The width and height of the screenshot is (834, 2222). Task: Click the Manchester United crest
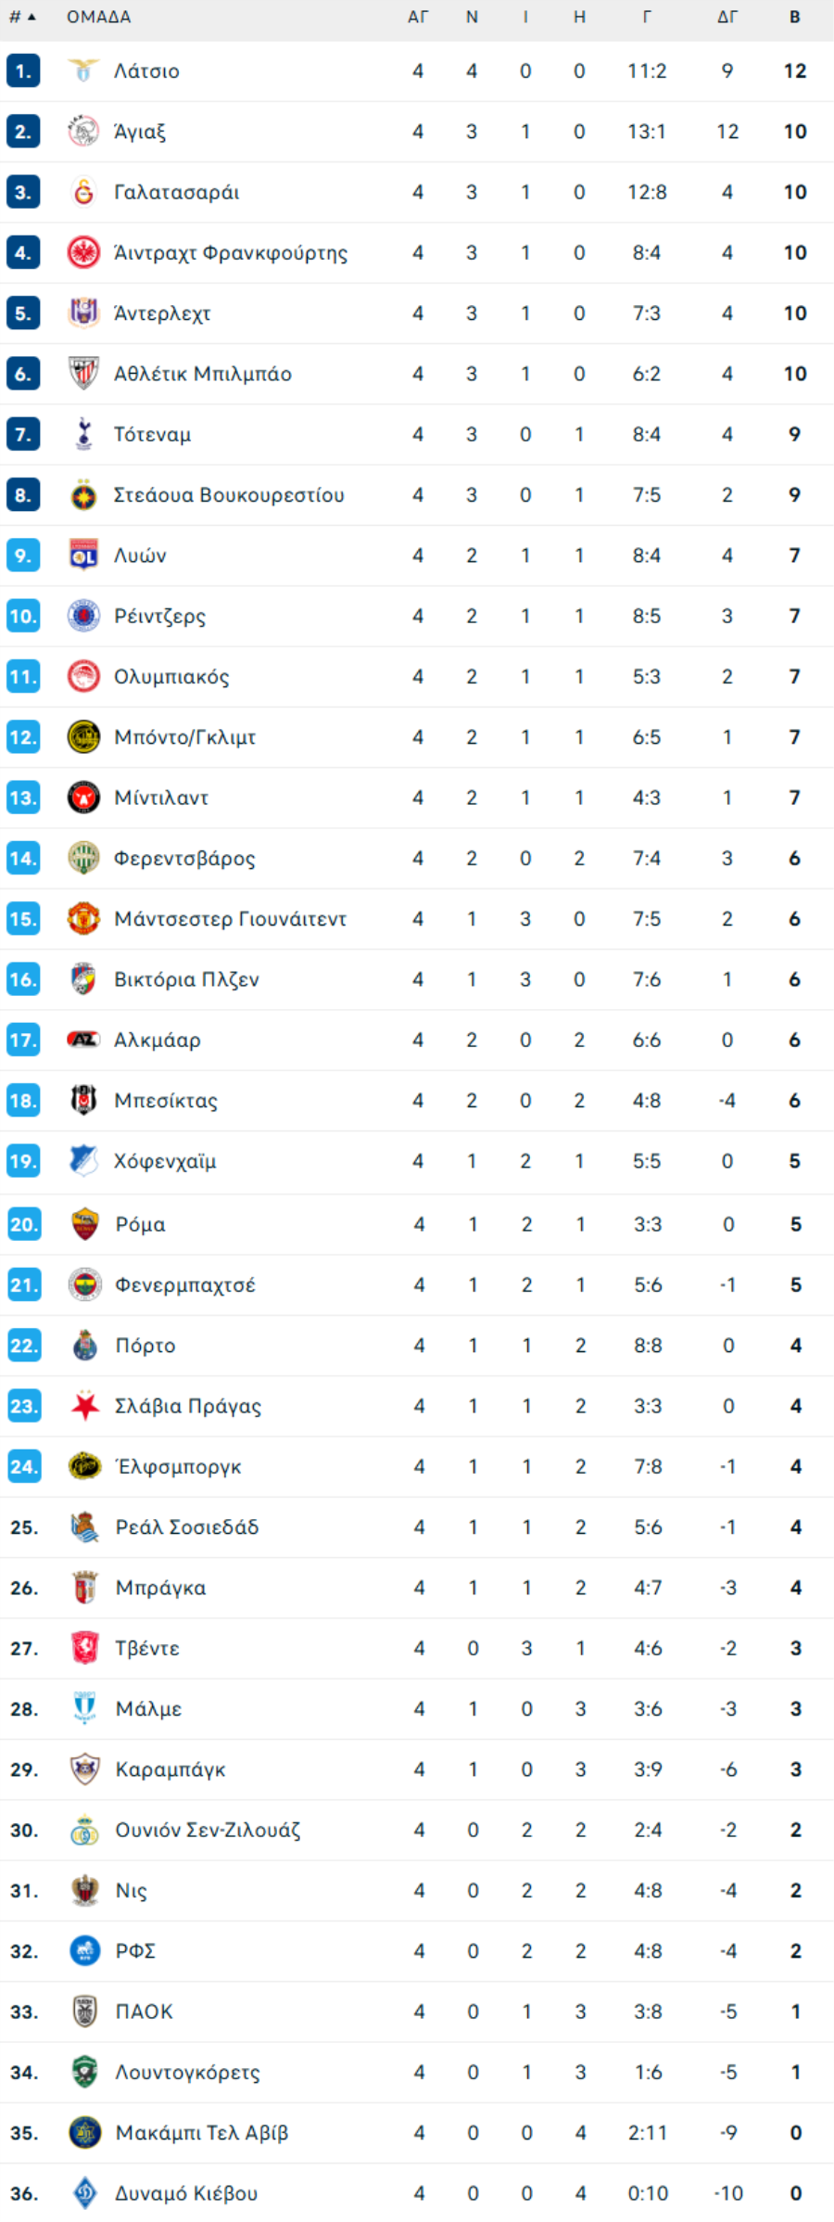coord(83,918)
